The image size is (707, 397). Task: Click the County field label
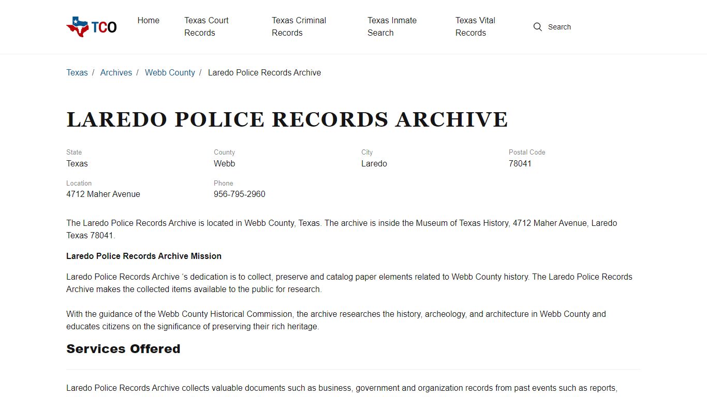click(x=224, y=152)
